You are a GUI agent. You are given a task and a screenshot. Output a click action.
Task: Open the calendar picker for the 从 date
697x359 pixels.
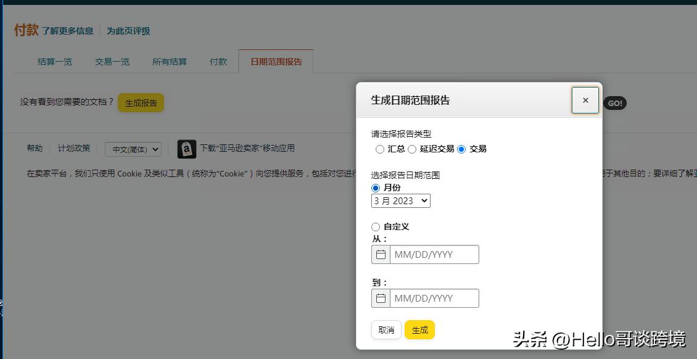point(381,254)
